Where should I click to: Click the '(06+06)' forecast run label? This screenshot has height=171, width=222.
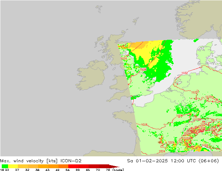(x=209, y=161)
